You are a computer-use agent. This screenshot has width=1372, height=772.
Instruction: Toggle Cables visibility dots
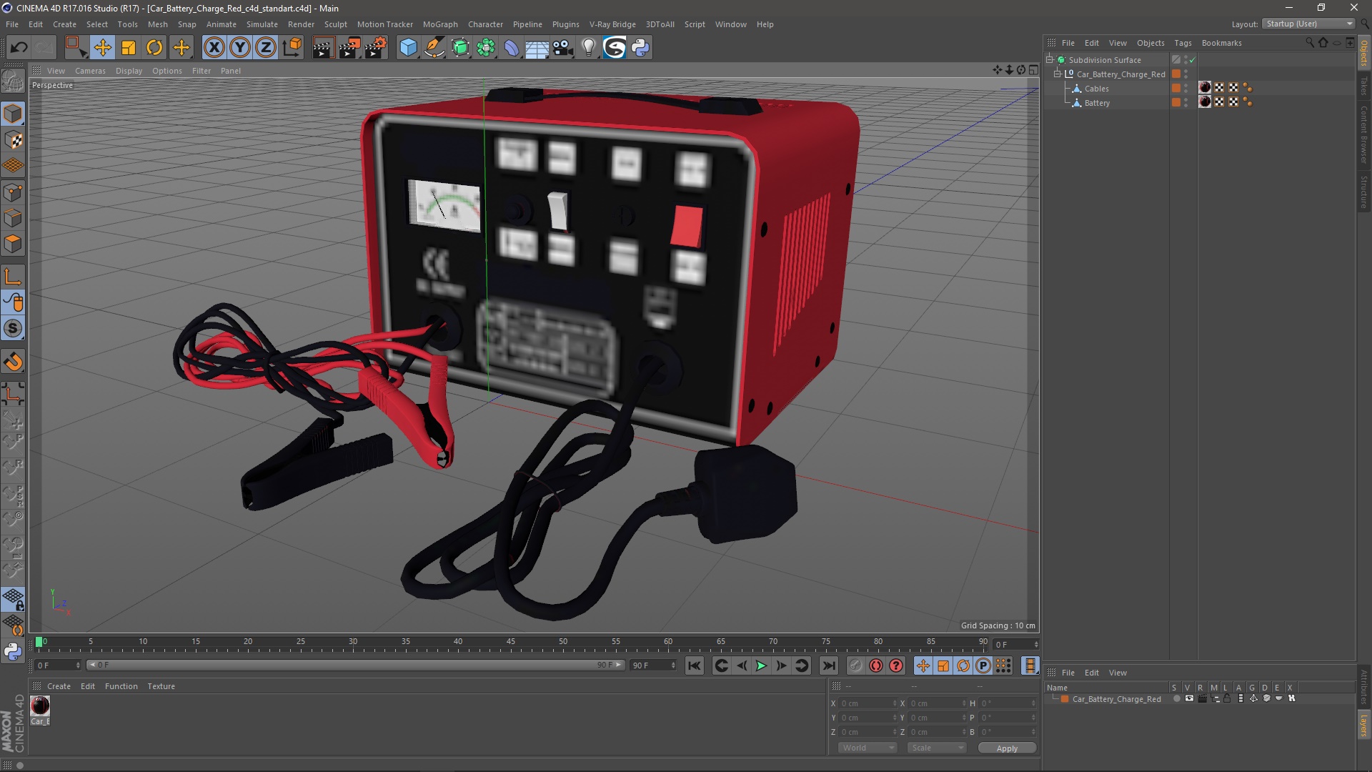(1186, 89)
